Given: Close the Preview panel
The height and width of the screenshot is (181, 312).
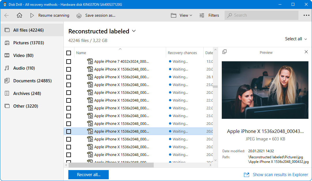Looking at the screenshot, I should 306,52.
